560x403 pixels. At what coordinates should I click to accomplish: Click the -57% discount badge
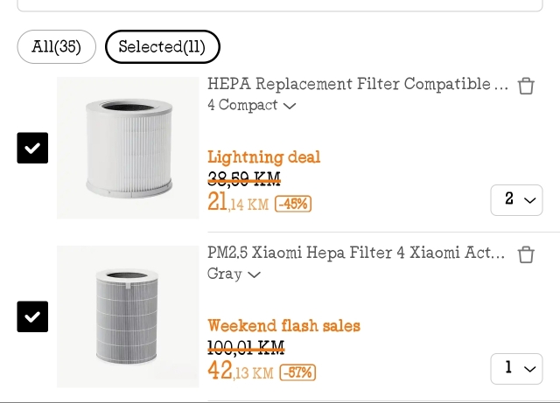click(x=297, y=373)
